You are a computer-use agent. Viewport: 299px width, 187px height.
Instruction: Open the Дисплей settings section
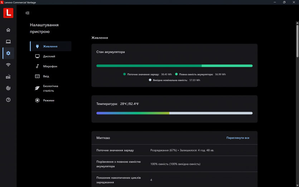[x=49, y=56]
